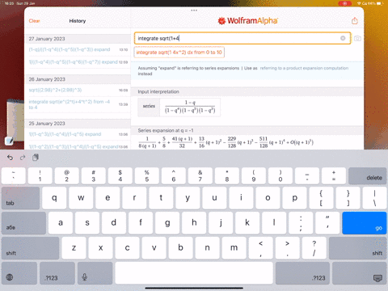The height and width of the screenshot is (291, 388).
Task: Tap the globe keyboard-language key
Action: click(x=19, y=273)
